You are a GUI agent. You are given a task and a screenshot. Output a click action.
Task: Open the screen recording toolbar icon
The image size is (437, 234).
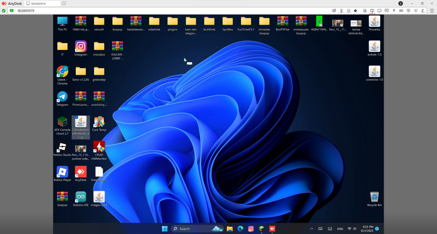click(x=415, y=11)
